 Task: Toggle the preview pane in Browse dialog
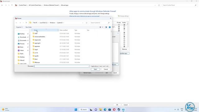tap(106, 27)
